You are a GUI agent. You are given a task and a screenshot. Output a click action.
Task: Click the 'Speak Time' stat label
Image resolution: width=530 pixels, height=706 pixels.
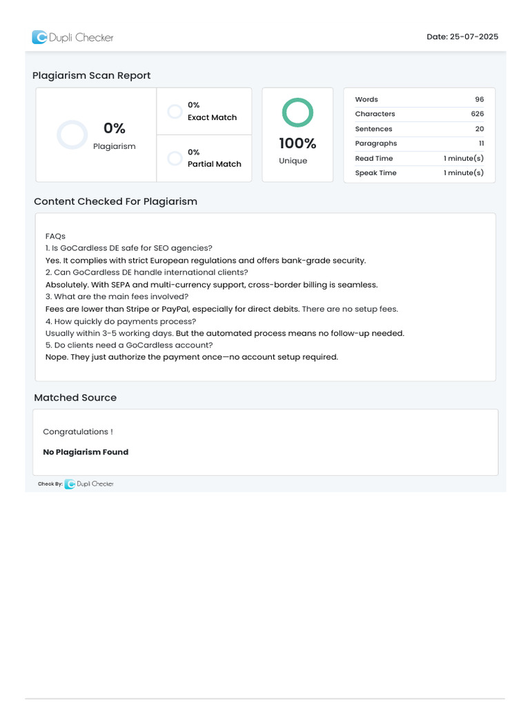point(376,172)
